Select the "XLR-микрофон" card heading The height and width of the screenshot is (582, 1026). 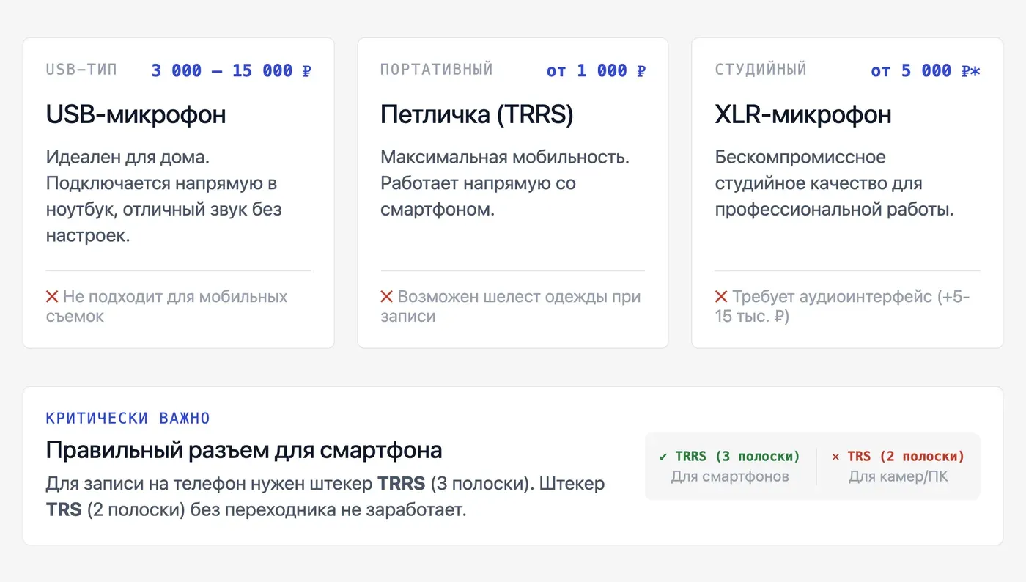(803, 114)
